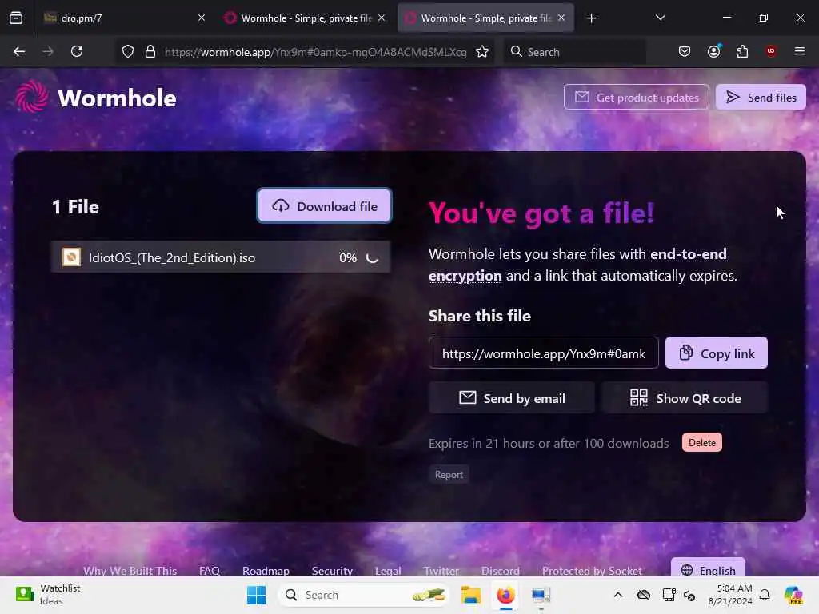Close the dro.pm/7 tab
This screenshot has width=819, height=614.
[x=202, y=18]
